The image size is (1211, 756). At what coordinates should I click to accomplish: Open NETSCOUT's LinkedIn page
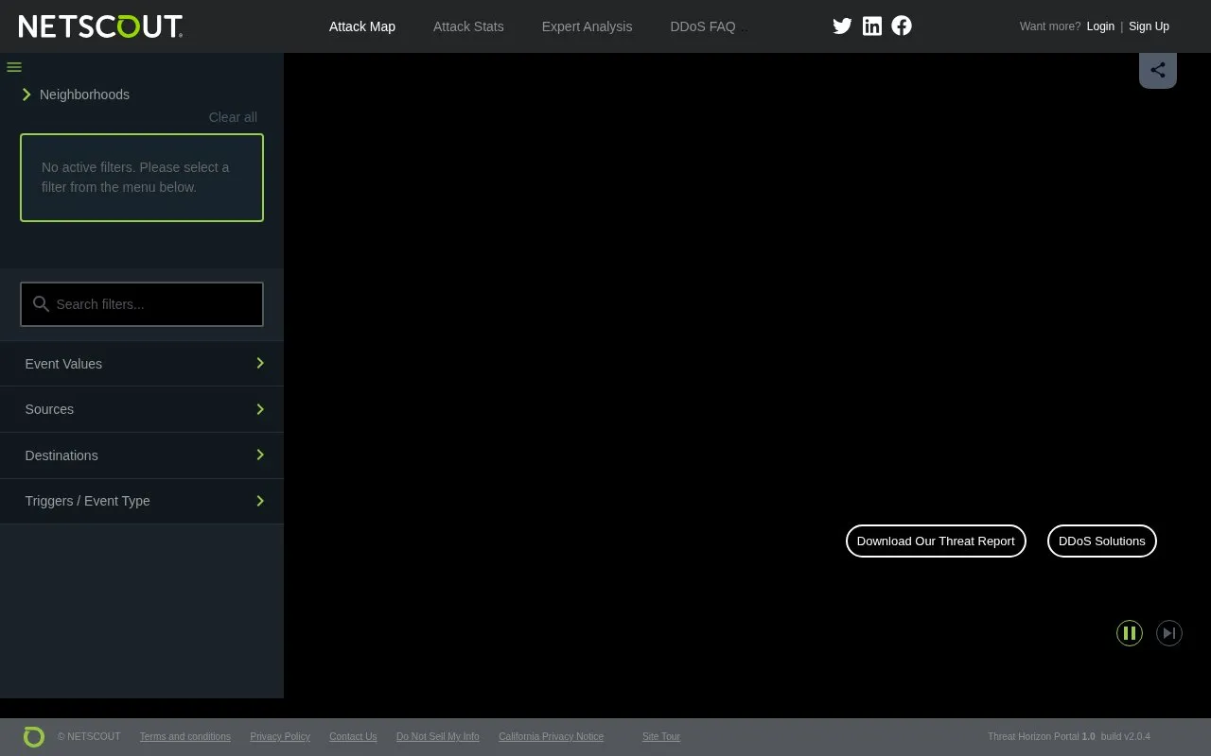[x=872, y=26]
